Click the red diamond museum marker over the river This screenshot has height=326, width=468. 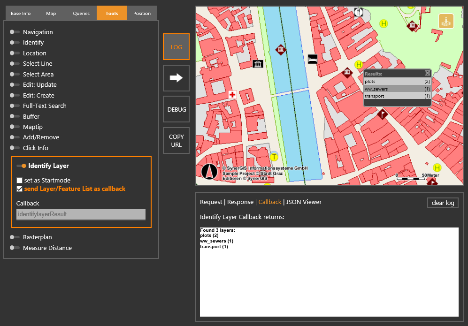pos(281,49)
